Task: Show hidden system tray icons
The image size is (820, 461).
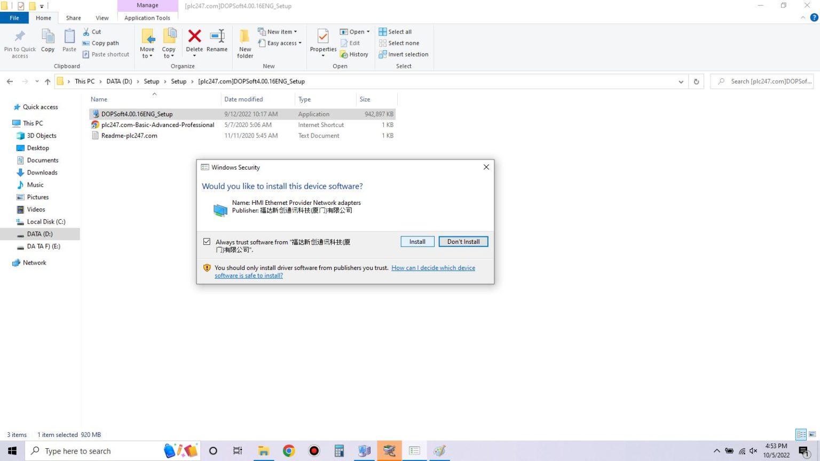Action: tap(716, 451)
